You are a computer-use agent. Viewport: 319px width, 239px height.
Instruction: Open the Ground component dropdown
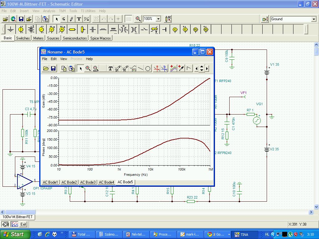tap(314, 19)
